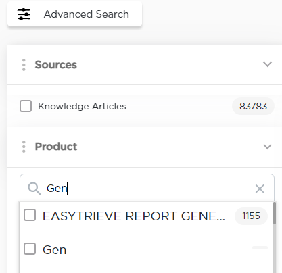Select the Sources heading
Viewport: 282px width, 273px height.
[x=56, y=65]
